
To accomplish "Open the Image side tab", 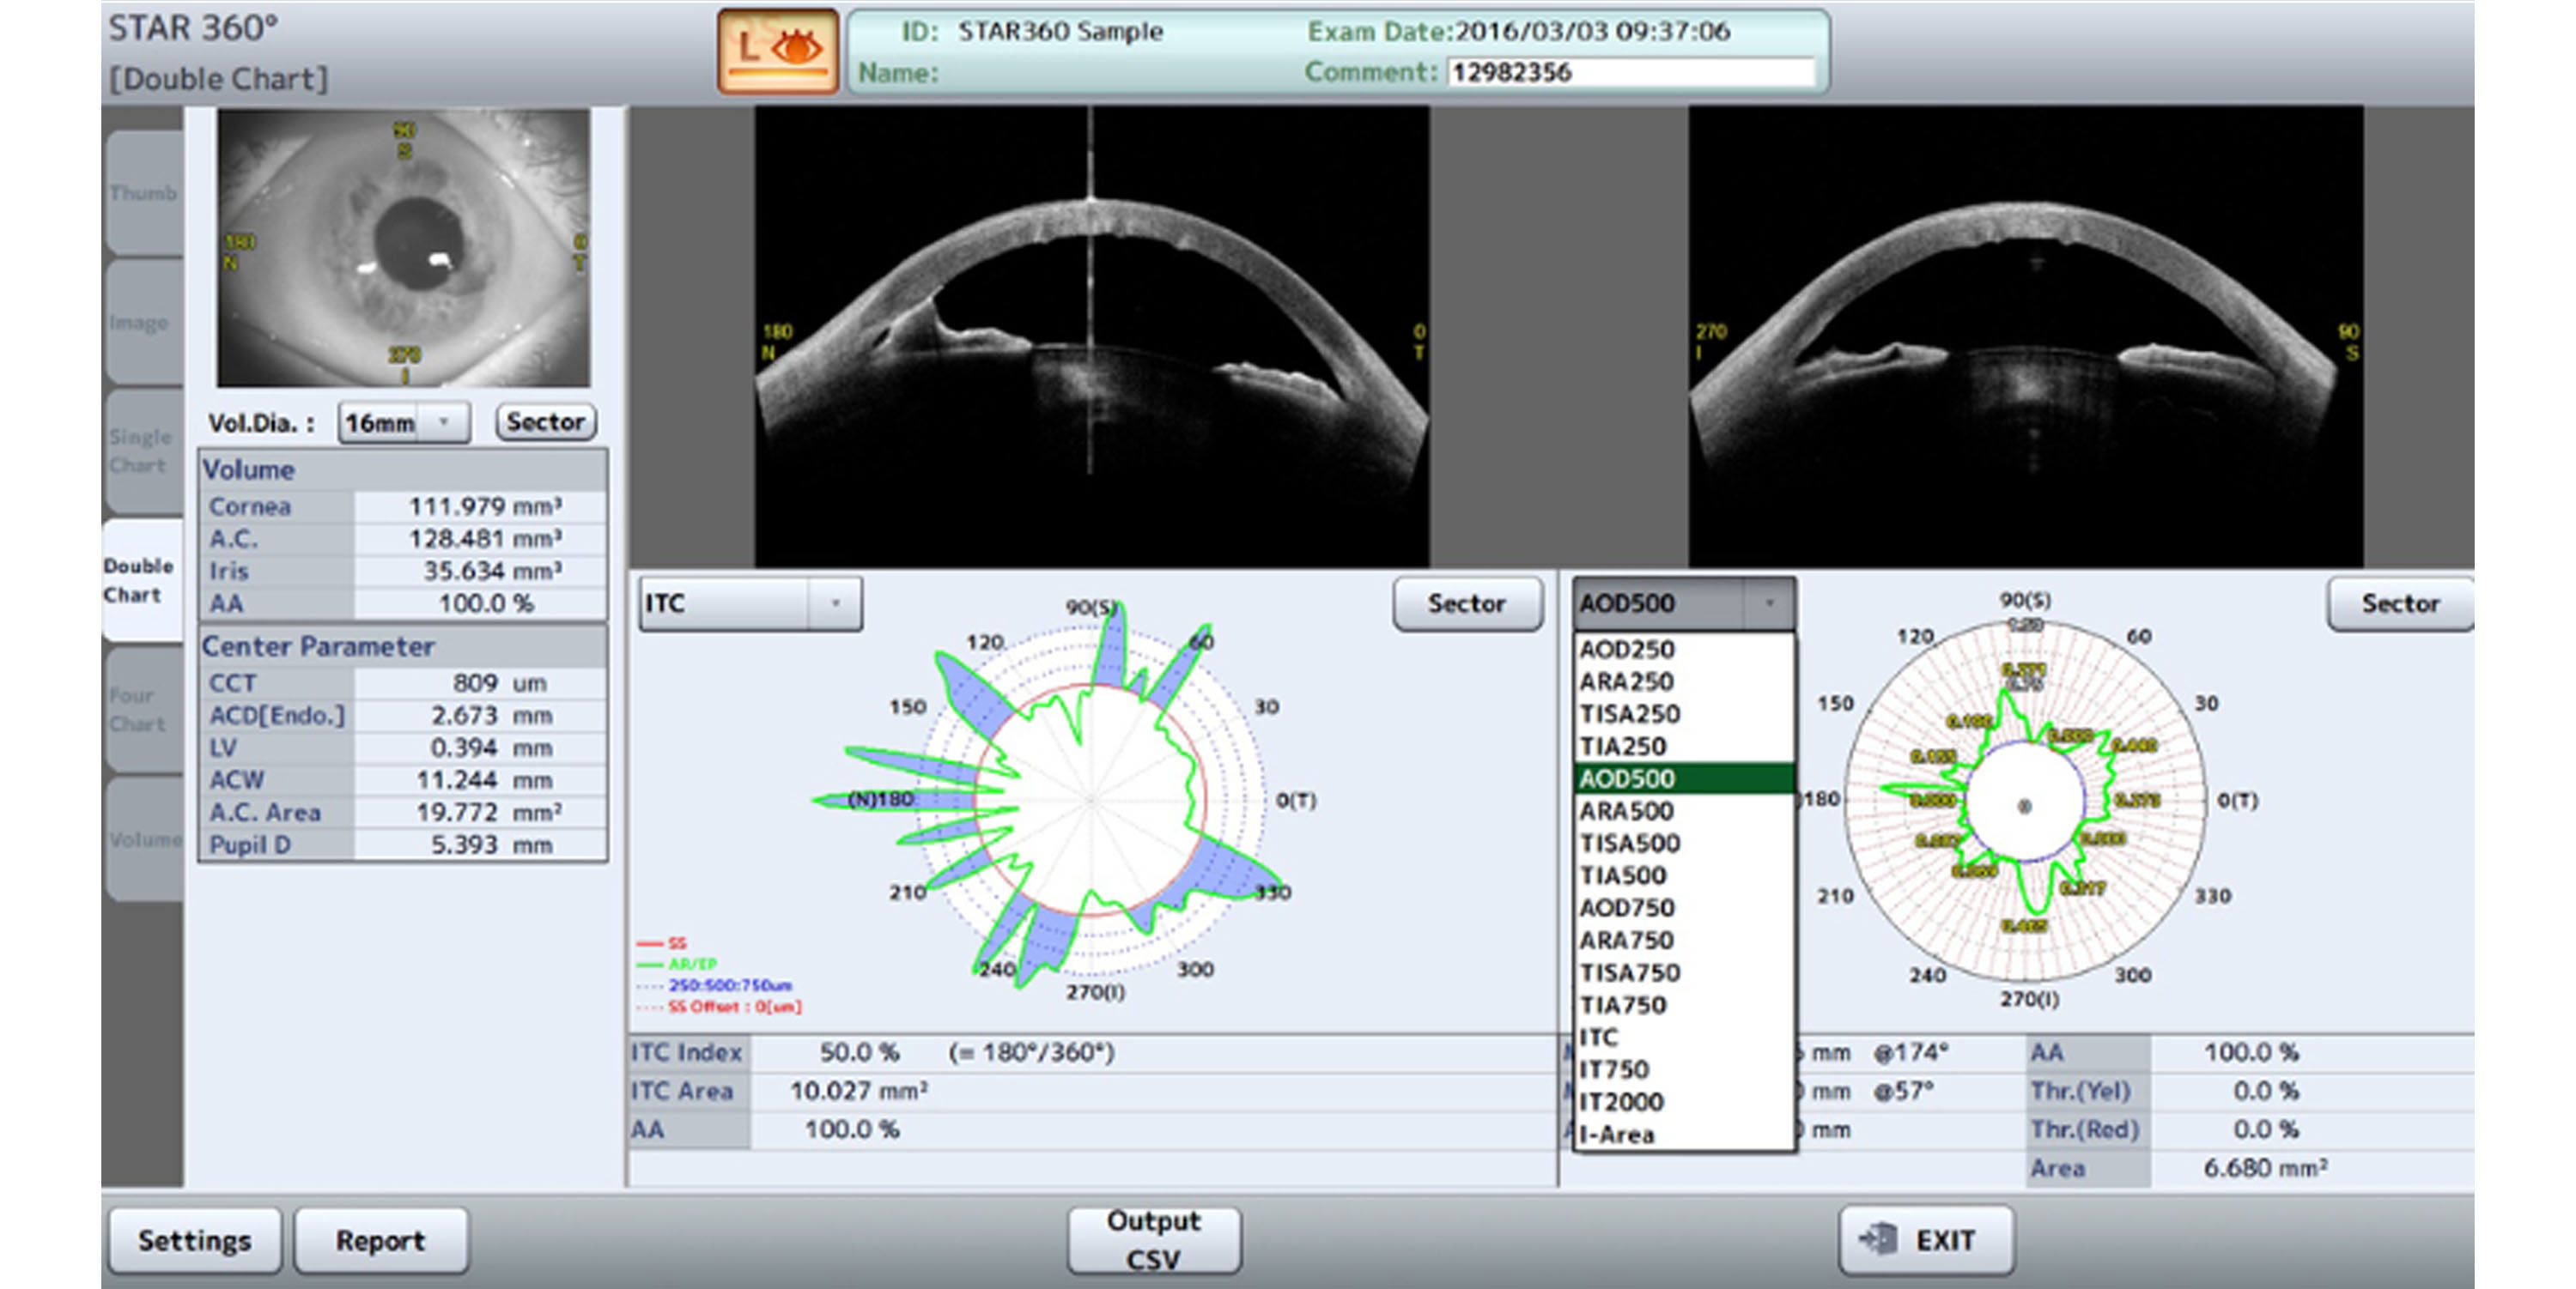I will coord(139,323).
